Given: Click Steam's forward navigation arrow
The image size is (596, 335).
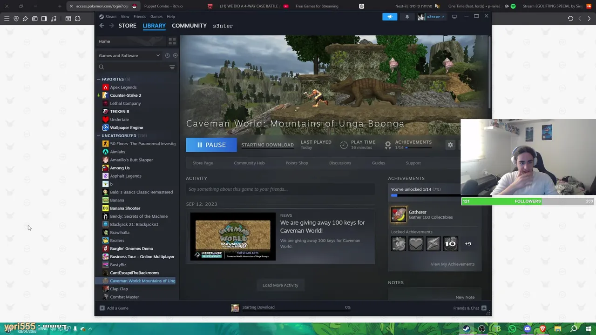Looking at the screenshot, I should pyautogui.click(x=111, y=26).
